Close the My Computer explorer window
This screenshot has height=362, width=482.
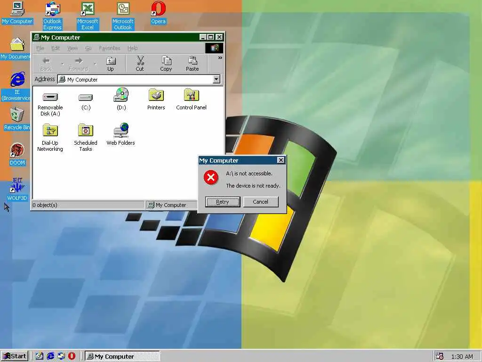(x=219, y=37)
